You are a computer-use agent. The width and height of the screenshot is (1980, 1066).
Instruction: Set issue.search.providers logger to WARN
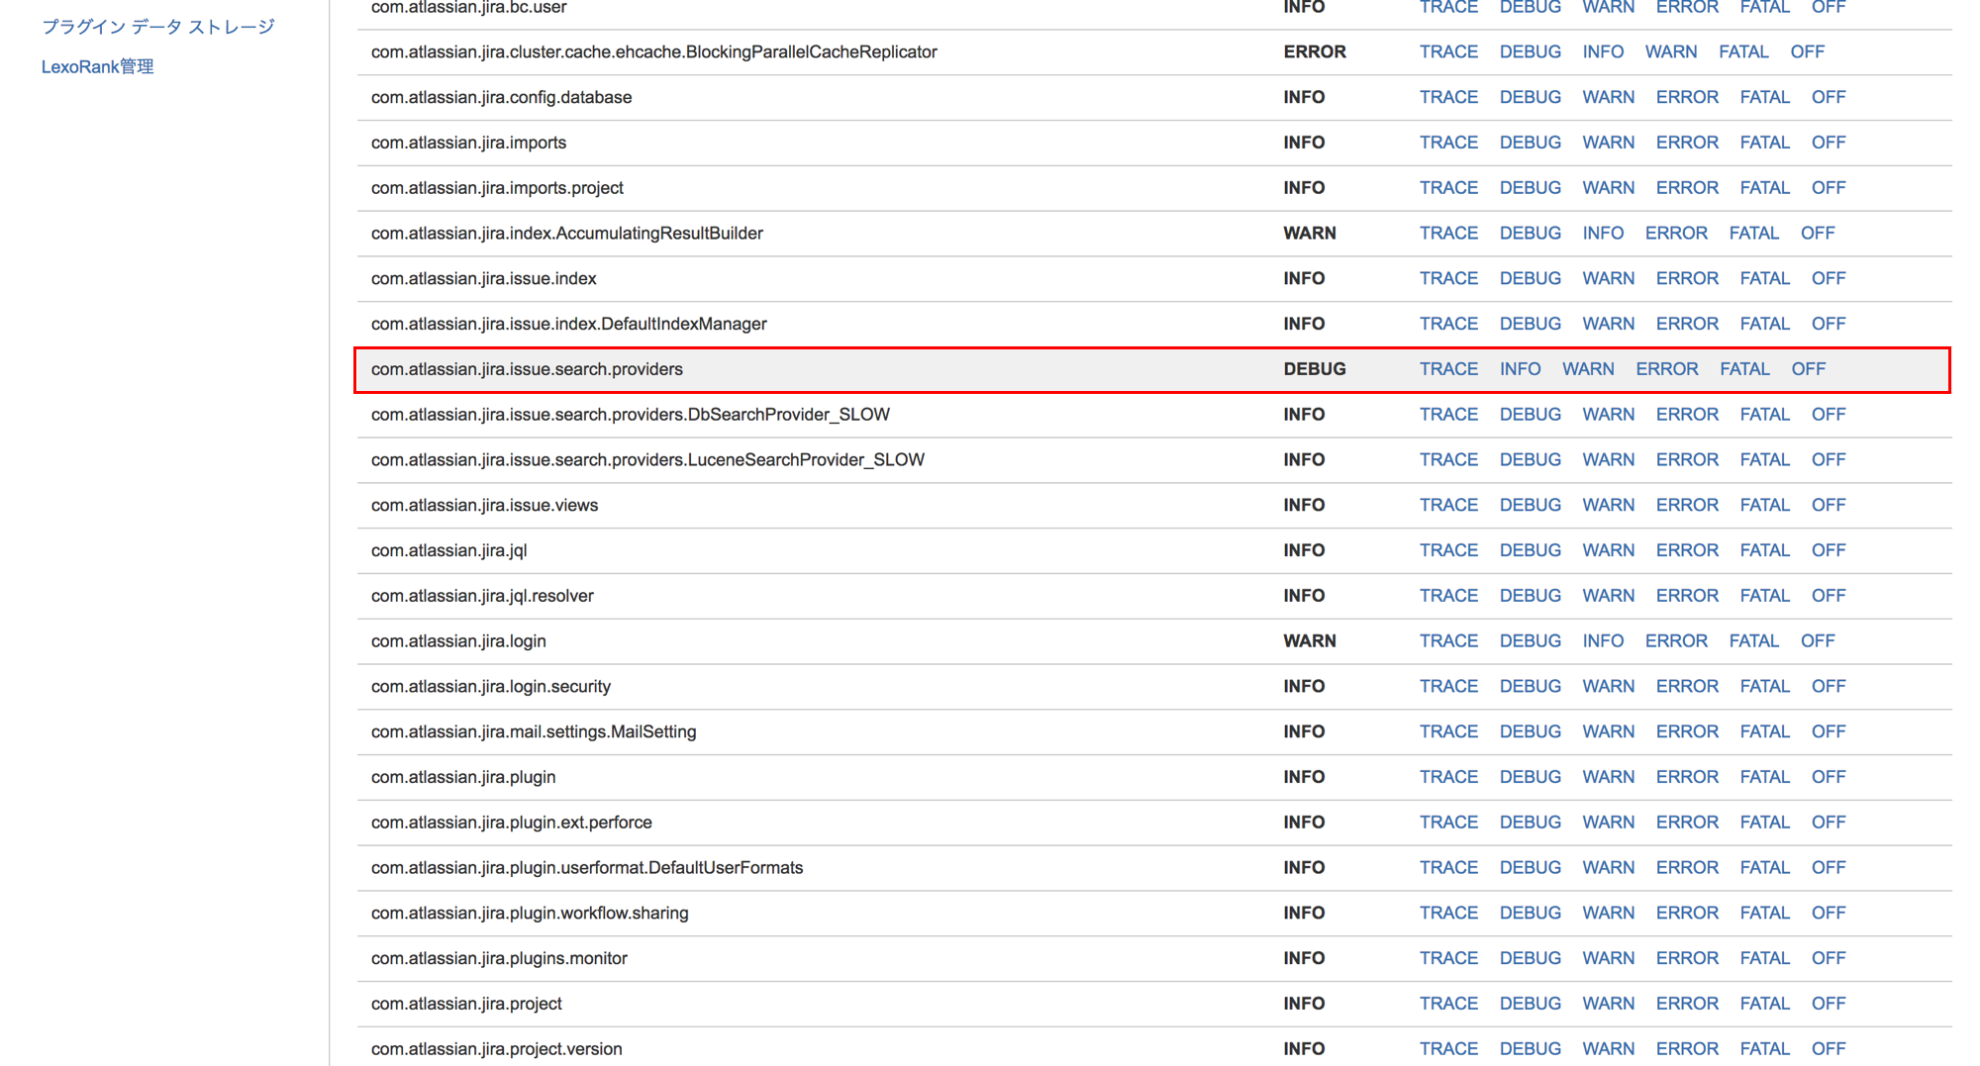click(1588, 369)
